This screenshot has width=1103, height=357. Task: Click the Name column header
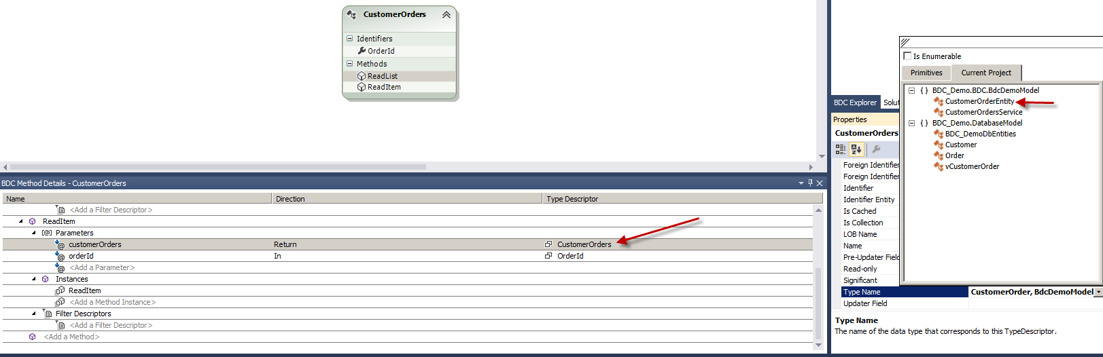click(x=137, y=199)
